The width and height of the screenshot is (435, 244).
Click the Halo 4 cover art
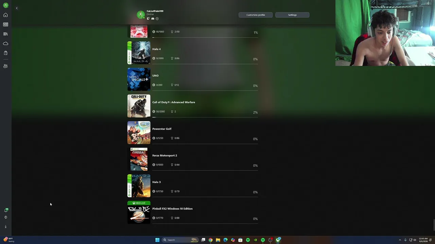(x=139, y=53)
